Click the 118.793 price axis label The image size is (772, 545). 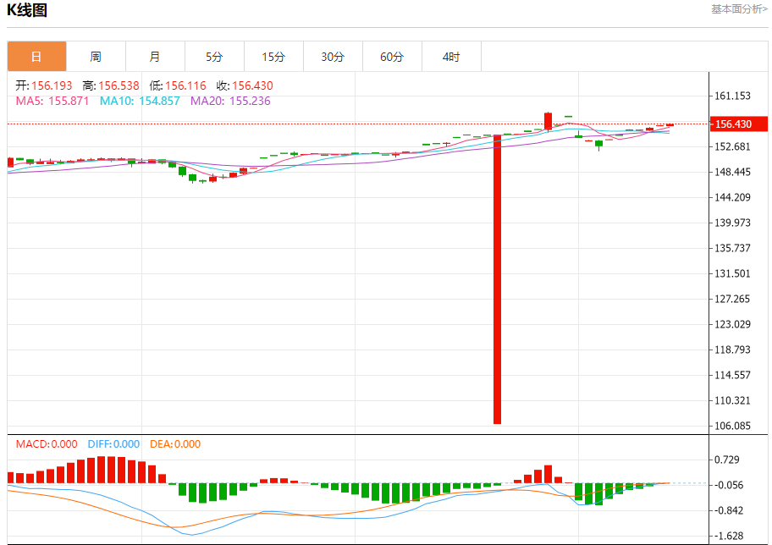tap(732, 350)
